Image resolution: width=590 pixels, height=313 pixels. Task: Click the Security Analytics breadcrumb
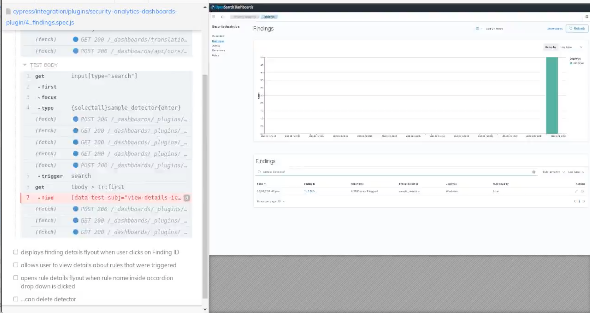click(x=244, y=17)
